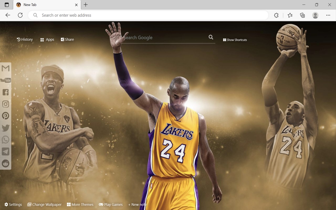Open Twitter from the sidebar
This screenshot has height=210, width=336.
[x=6, y=128]
